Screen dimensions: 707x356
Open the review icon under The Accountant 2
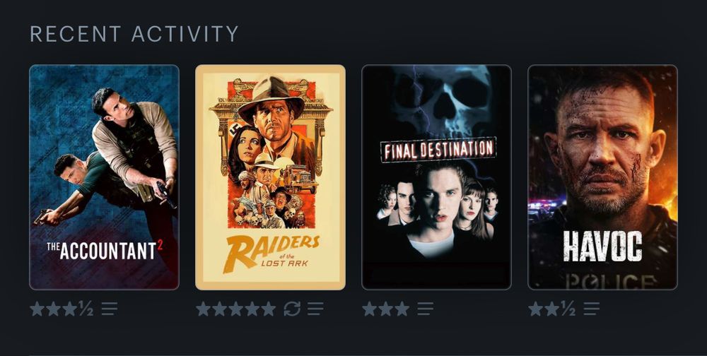tap(110, 309)
